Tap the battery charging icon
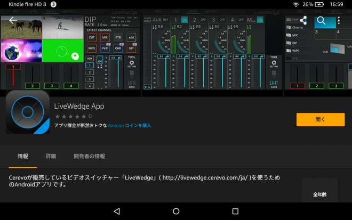This screenshot has width=352, height=220. coord(319,4)
